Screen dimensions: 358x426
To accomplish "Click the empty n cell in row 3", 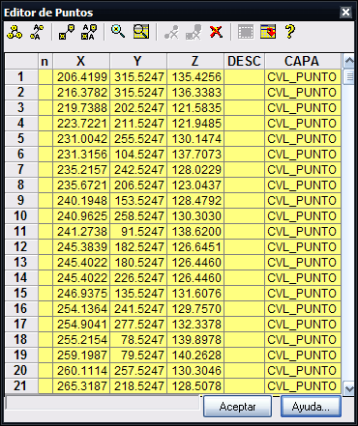I will (x=45, y=107).
